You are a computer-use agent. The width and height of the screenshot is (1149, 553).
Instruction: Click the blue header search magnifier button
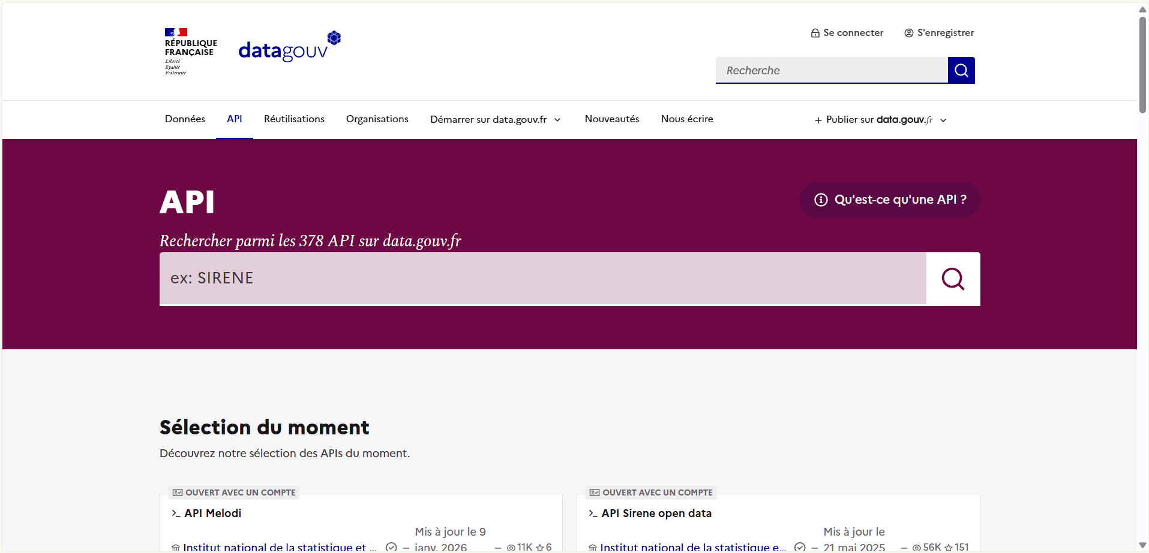point(961,70)
